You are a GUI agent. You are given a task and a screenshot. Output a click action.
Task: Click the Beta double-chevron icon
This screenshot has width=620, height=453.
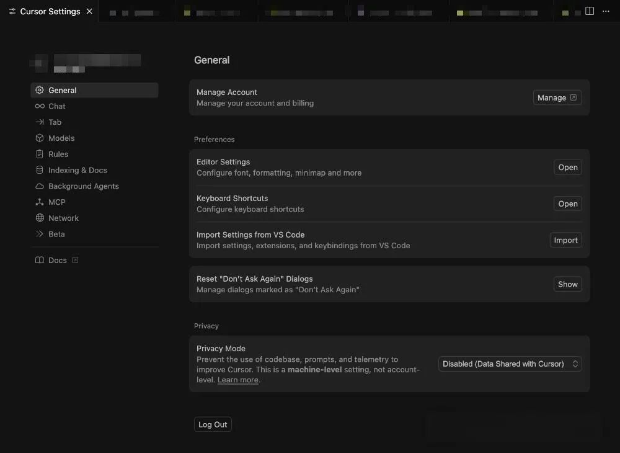coord(40,234)
